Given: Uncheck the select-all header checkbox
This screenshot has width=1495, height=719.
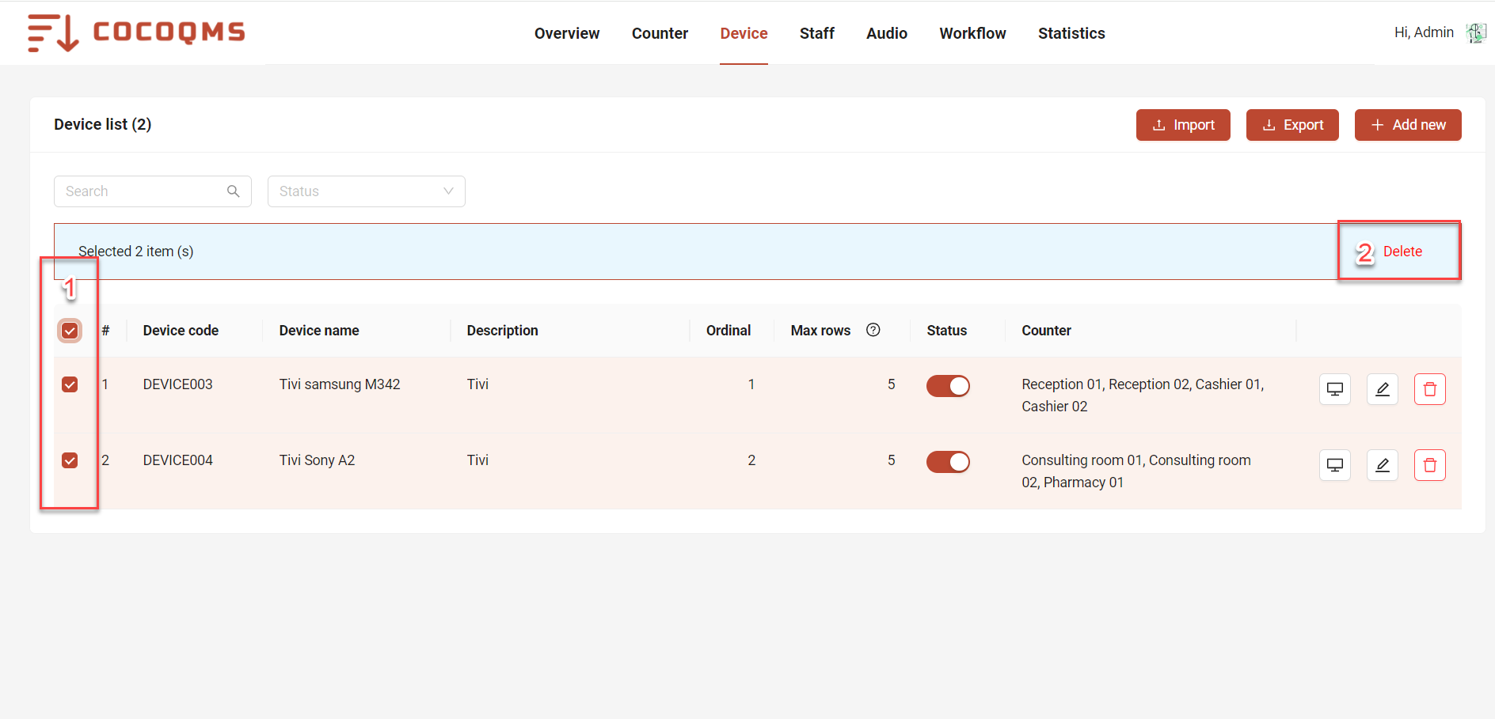Looking at the screenshot, I should (70, 331).
